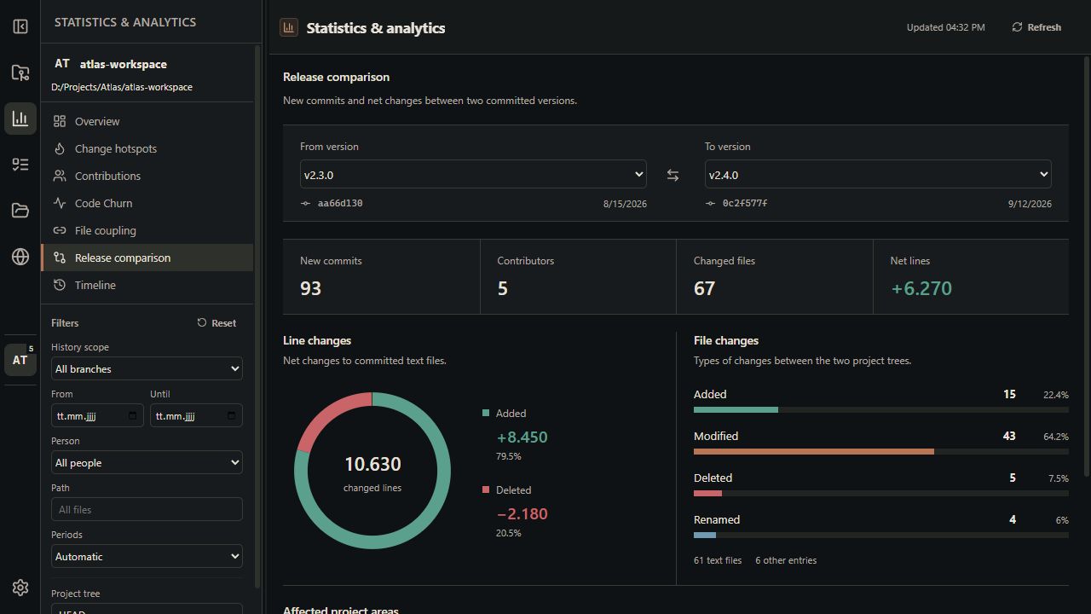Select Release comparison item

(x=147, y=258)
